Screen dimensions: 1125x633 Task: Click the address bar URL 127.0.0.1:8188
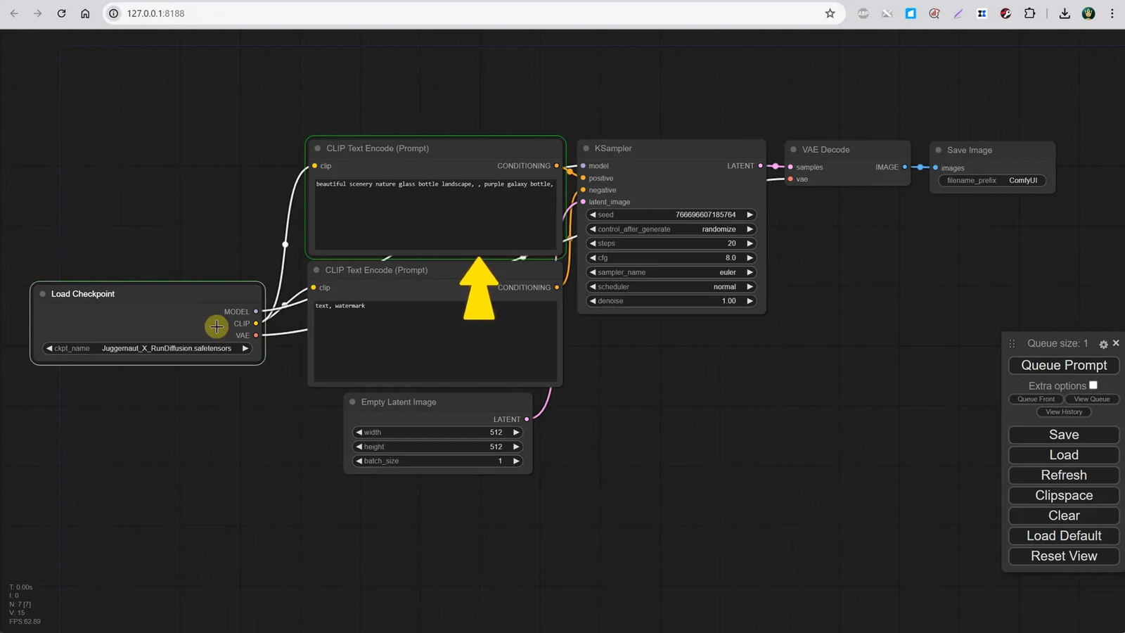[x=155, y=13]
